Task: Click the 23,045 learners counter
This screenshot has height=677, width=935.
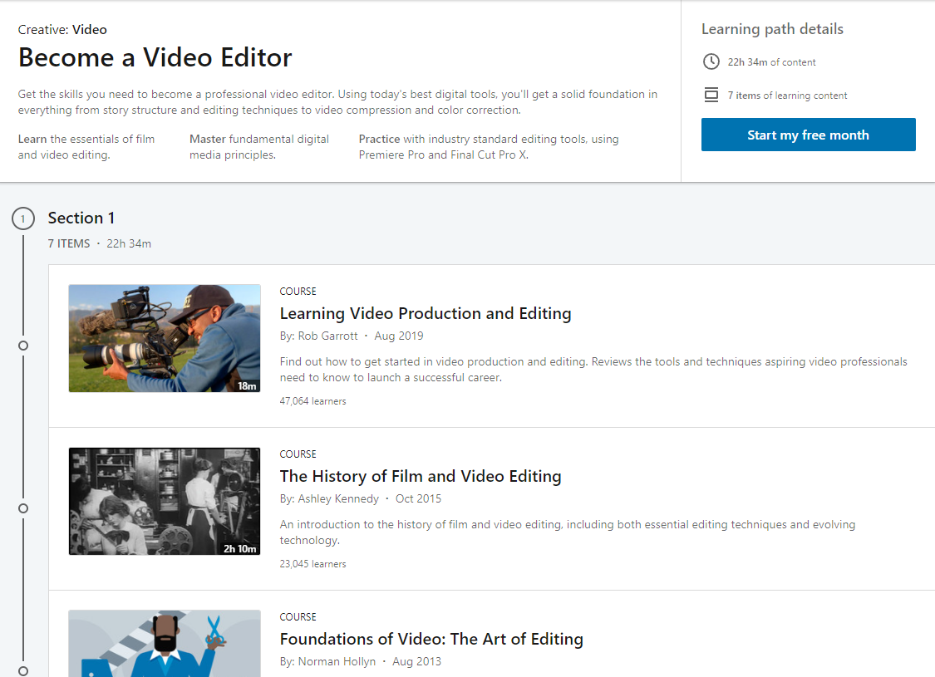Action: (311, 563)
